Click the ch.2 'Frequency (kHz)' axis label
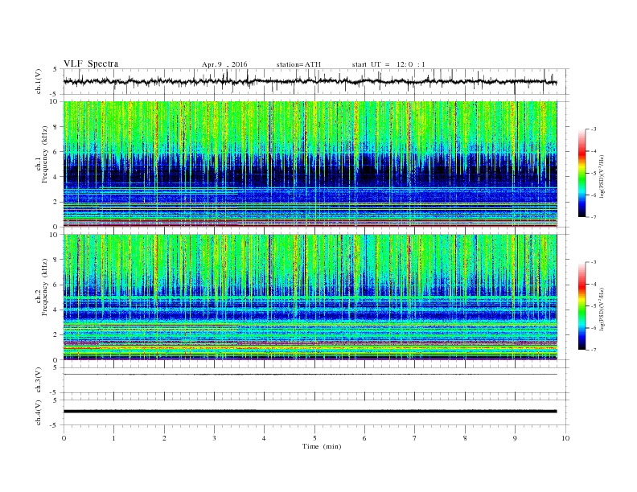637x492 pixels. point(44,286)
